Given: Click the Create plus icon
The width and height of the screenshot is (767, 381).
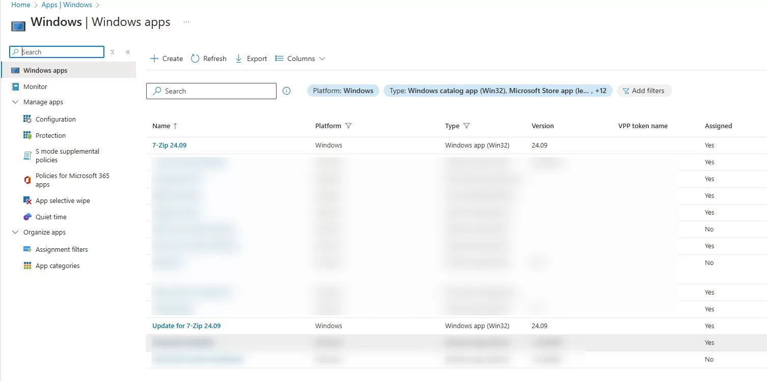Looking at the screenshot, I should click(x=154, y=58).
